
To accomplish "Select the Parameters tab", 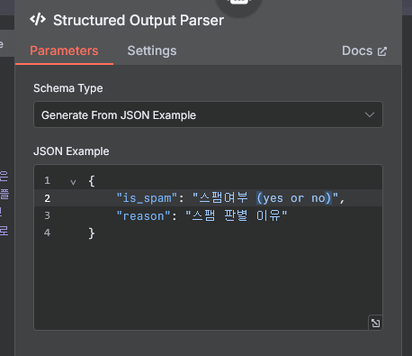I will [64, 50].
